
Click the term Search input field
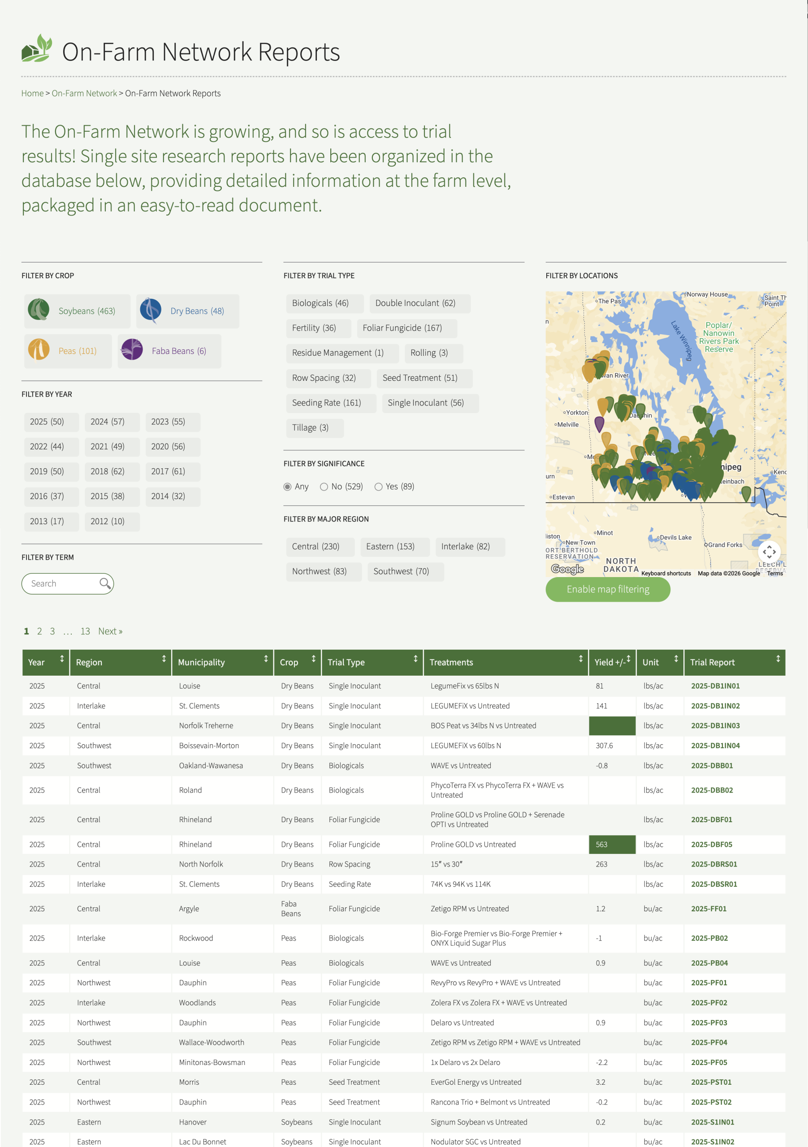(62, 583)
